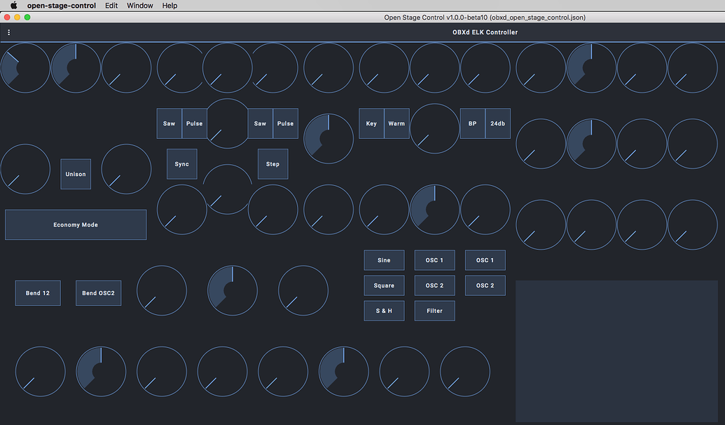Image resolution: width=725 pixels, height=425 pixels.
Task: Enable the Step button
Action: [272, 164]
